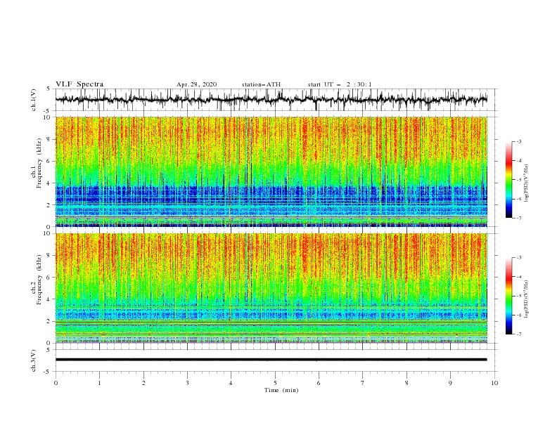Click time axis tick label "2"

coord(143,383)
